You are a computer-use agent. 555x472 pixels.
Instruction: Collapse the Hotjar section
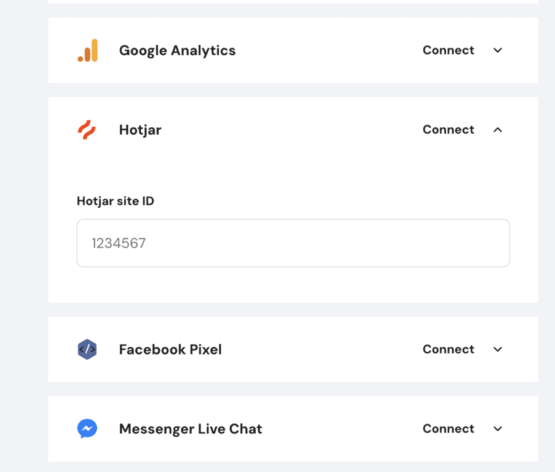(497, 130)
